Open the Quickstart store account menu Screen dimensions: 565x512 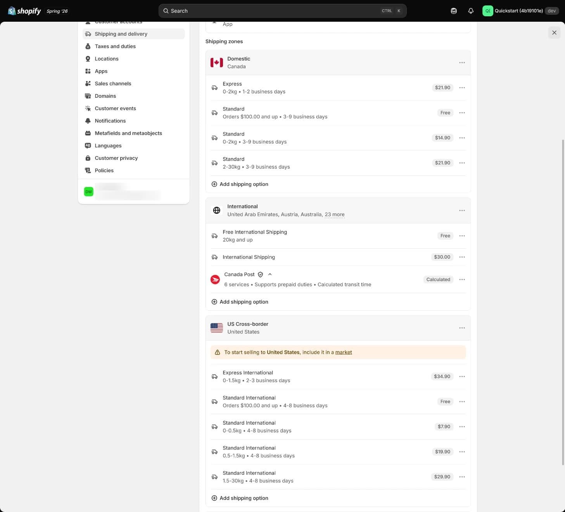tap(520, 11)
